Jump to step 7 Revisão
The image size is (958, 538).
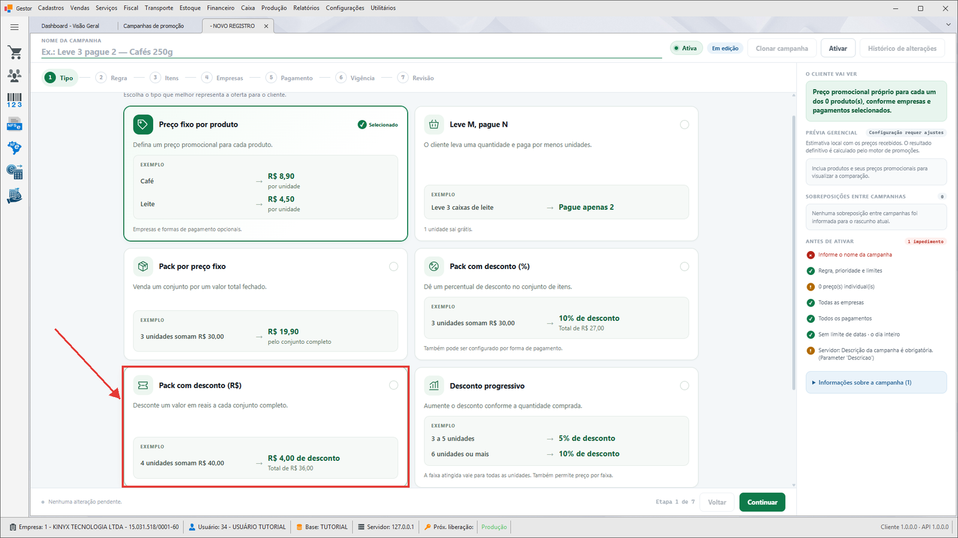(x=416, y=78)
